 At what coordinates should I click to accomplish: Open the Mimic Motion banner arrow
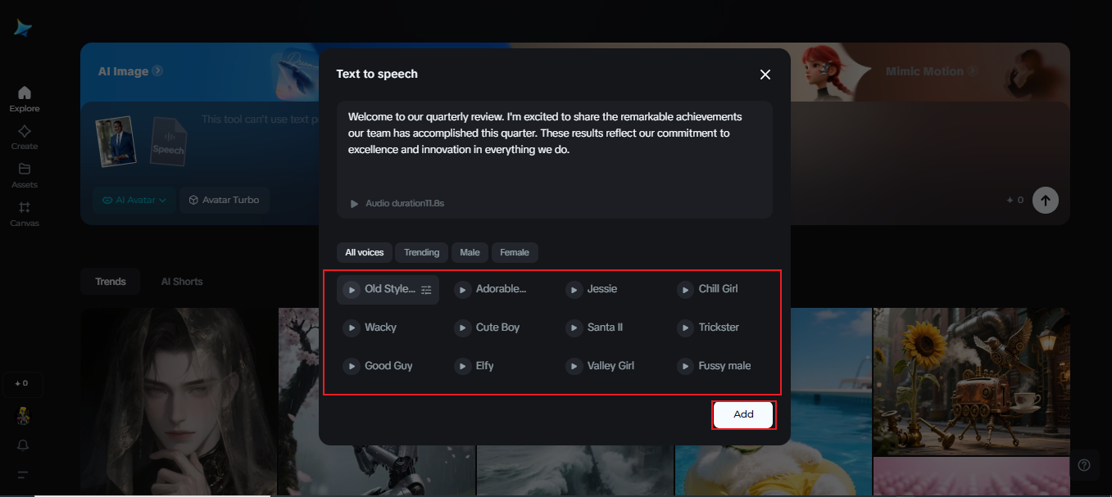click(973, 71)
